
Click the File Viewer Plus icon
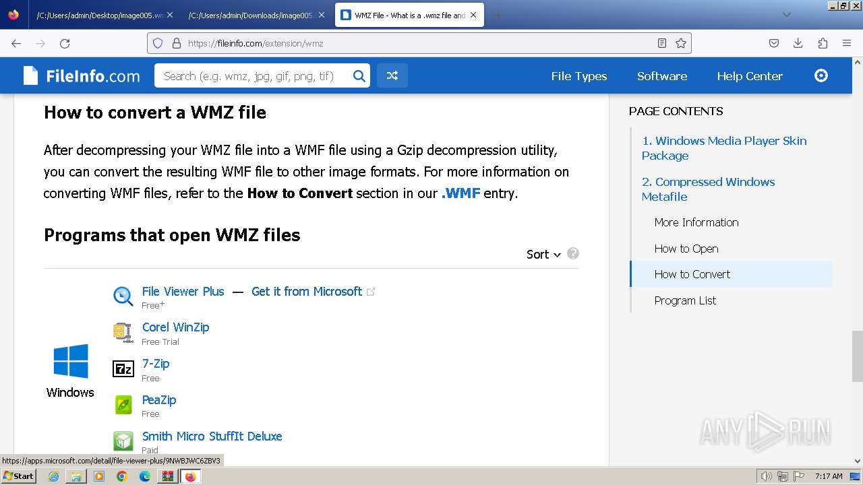click(x=123, y=296)
